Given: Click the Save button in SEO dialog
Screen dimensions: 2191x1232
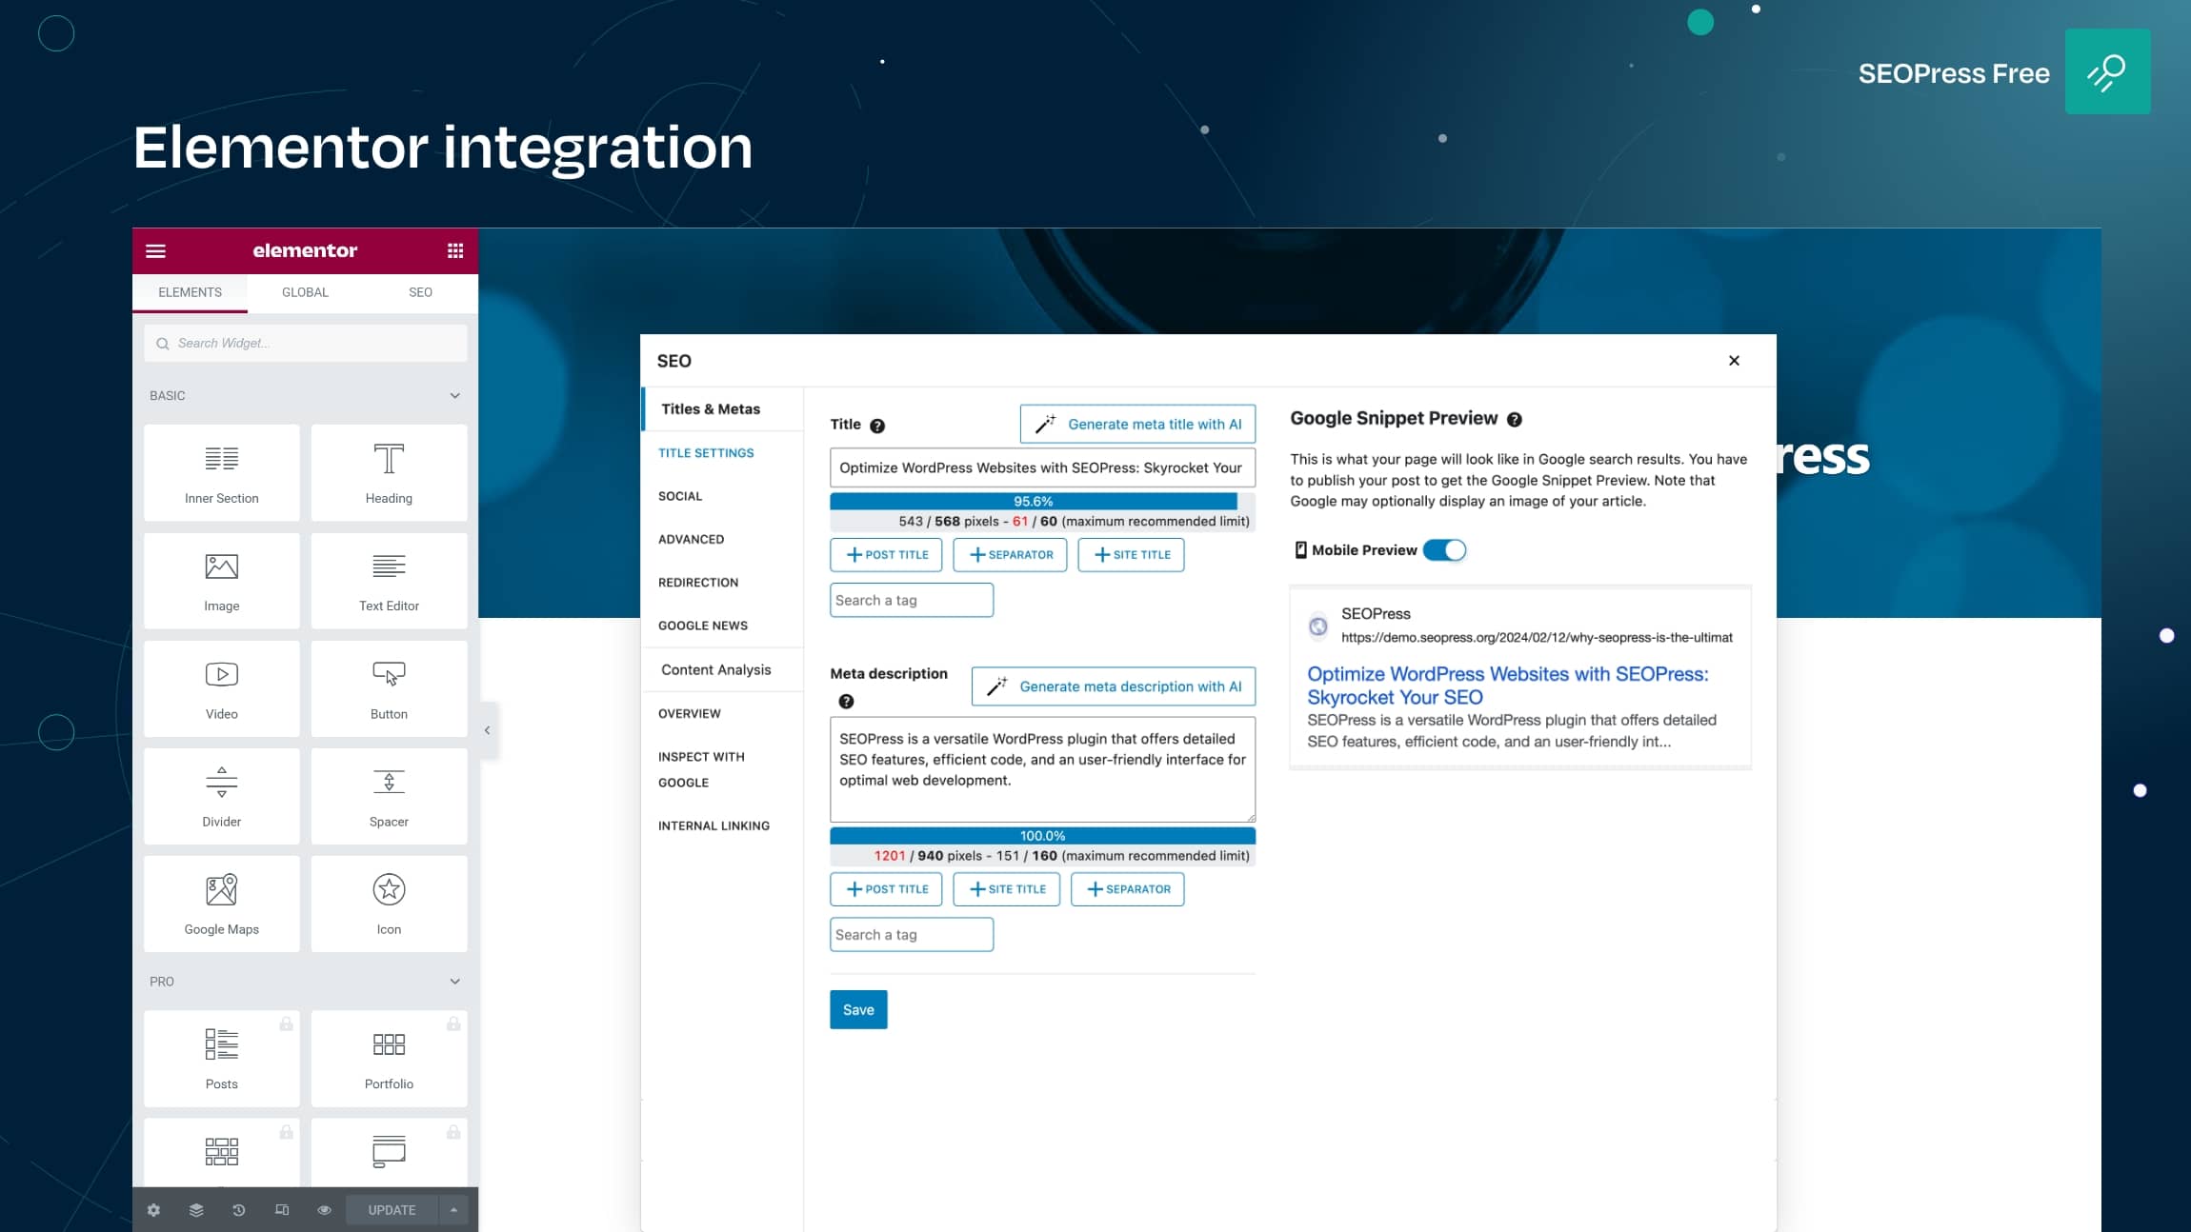Looking at the screenshot, I should [857, 1009].
